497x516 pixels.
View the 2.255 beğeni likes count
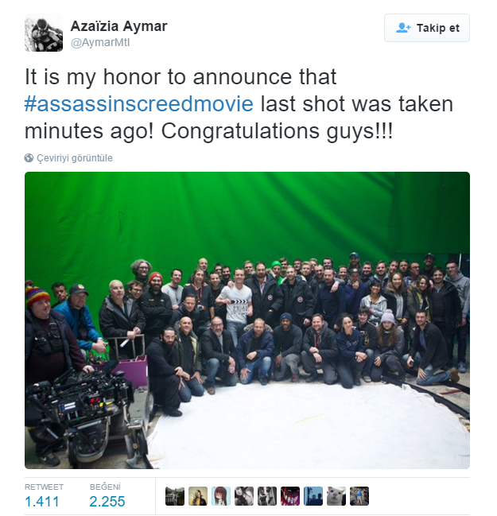[107, 502]
